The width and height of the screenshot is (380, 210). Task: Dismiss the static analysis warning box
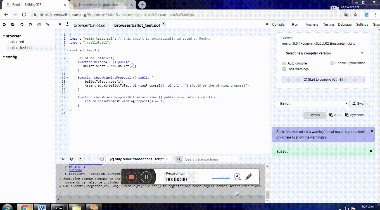coord(372,131)
